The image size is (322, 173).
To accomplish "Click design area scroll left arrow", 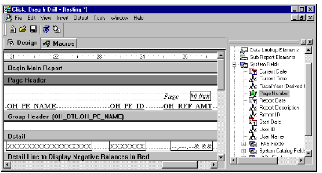I will tap(7, 164).
